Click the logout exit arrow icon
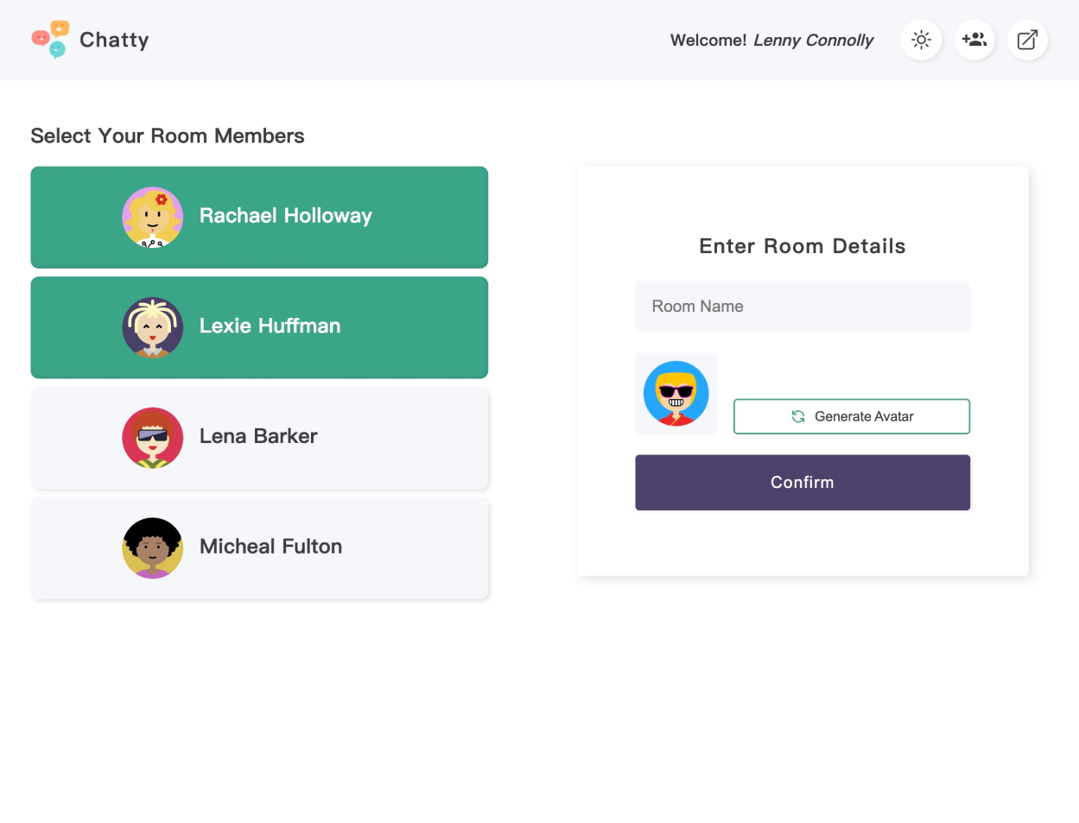 point(1027,40)
